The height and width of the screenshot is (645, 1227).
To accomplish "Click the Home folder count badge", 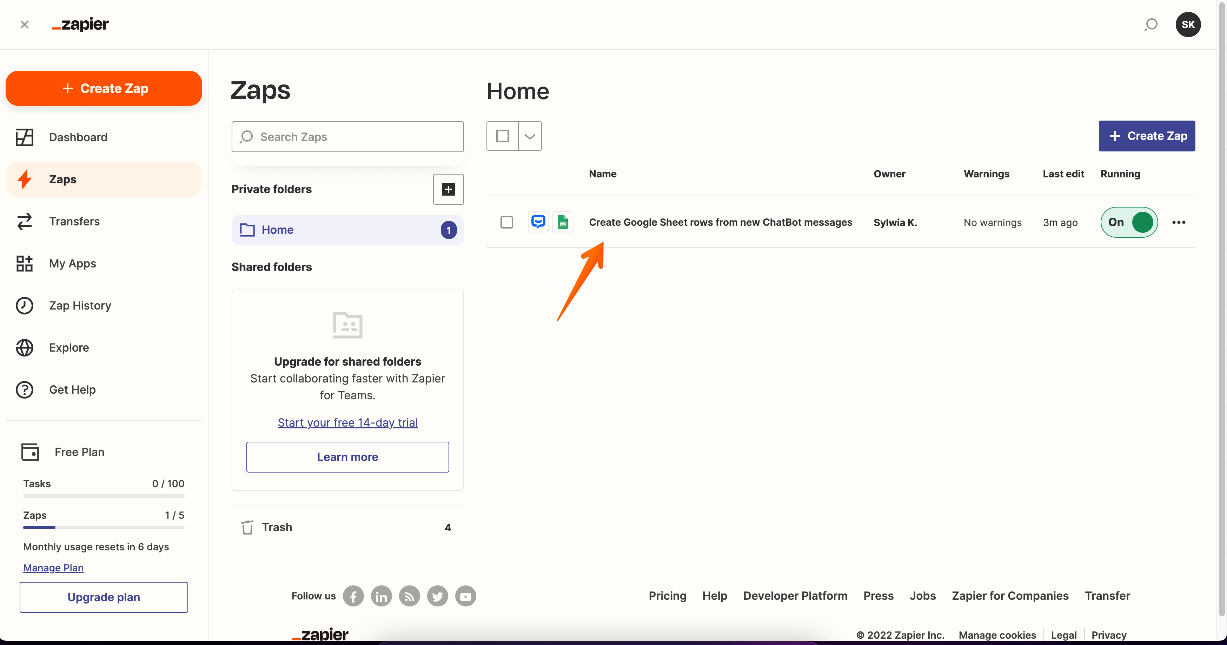I will click(x=448, y=230).
